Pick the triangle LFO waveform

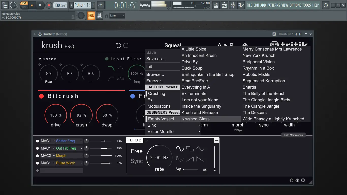pos(200,149)
